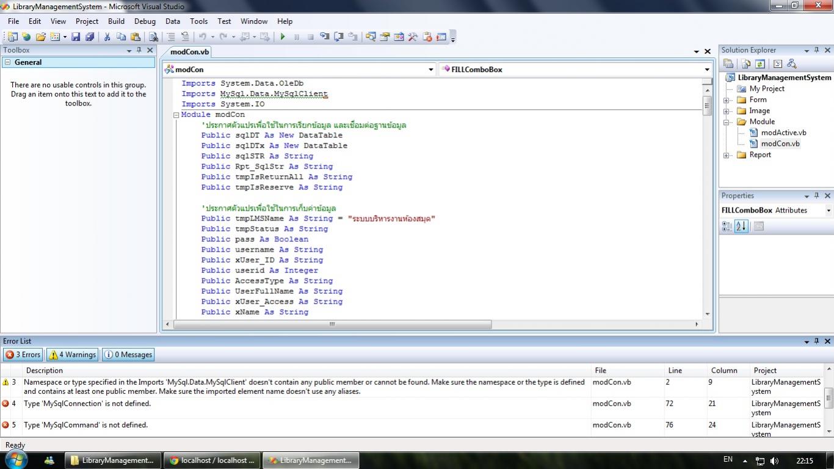Toggle the 3 Errors filter button
This screenshot has height=469, width=834.
(23, 354)
